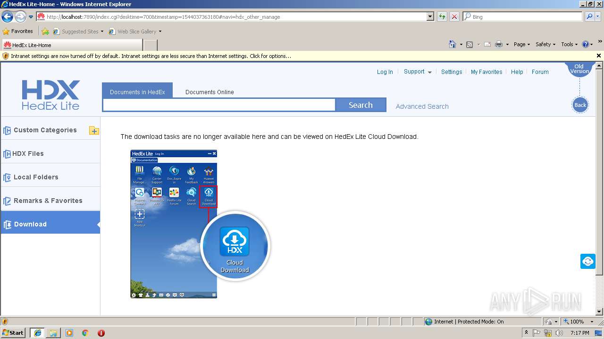Launch Windows Media Player from taskbar
This screenshot has width=604, height=339.
69,333
